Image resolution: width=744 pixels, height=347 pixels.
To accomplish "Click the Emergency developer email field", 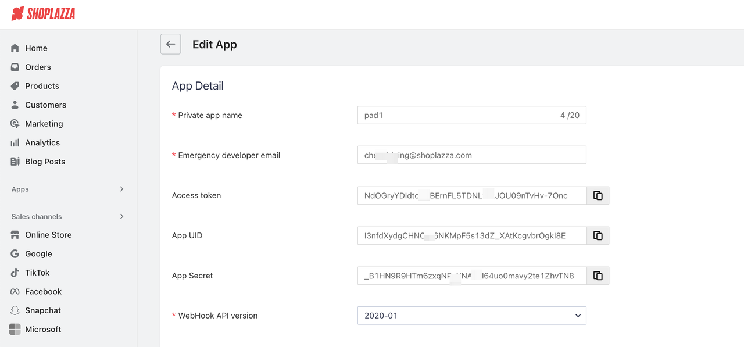I will point(471,155).
